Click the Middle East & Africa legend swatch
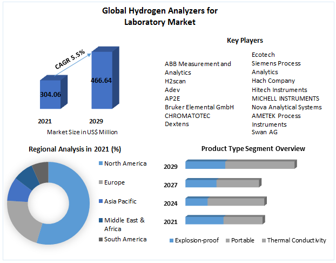 click(x=100, y=220)
